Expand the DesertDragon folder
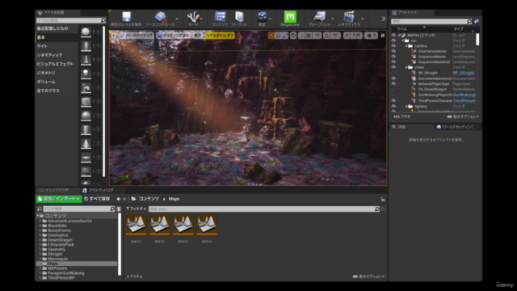Image resolution: width=517 pixels, height=291 pixels. pos(40,240)
